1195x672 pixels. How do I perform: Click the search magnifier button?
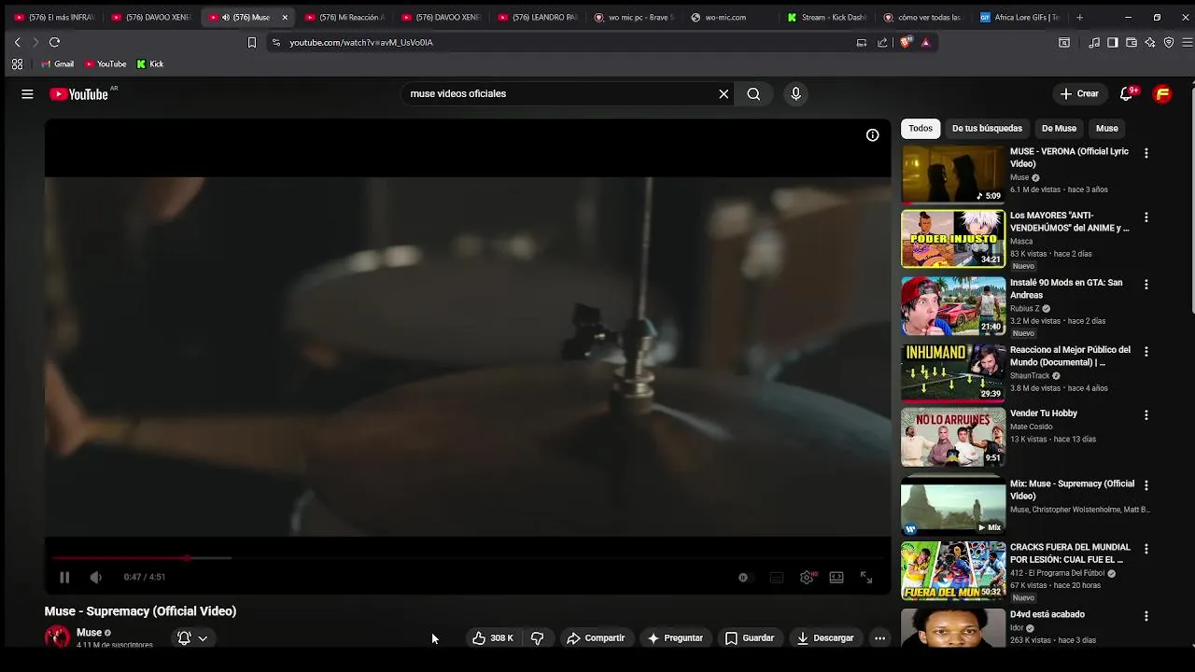click(x=753, y=93)
